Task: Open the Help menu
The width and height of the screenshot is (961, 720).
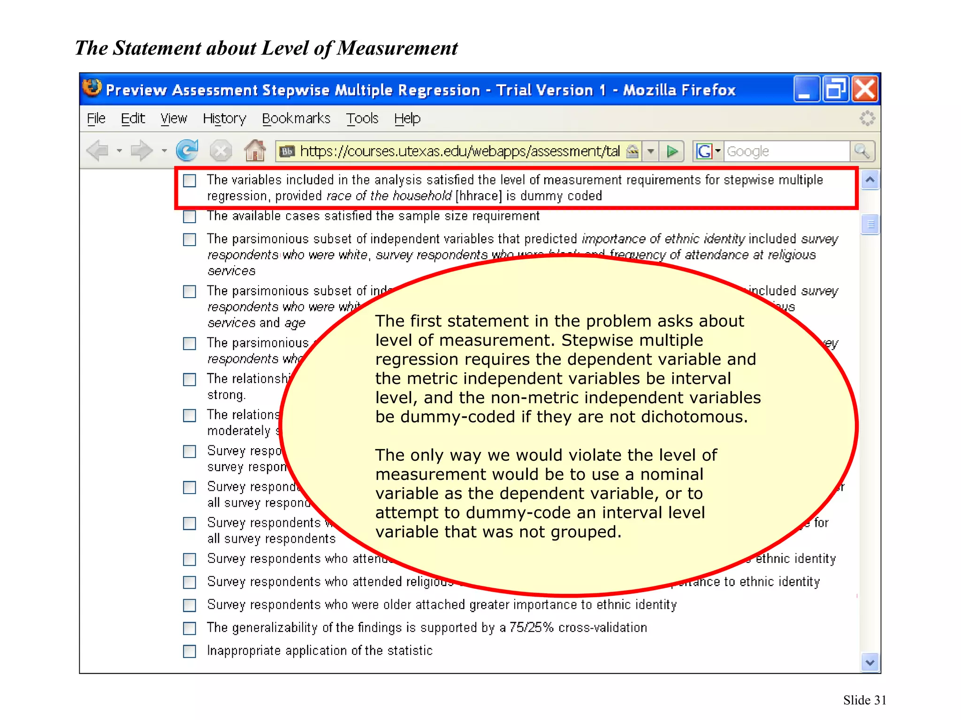Action: [407, 119]
